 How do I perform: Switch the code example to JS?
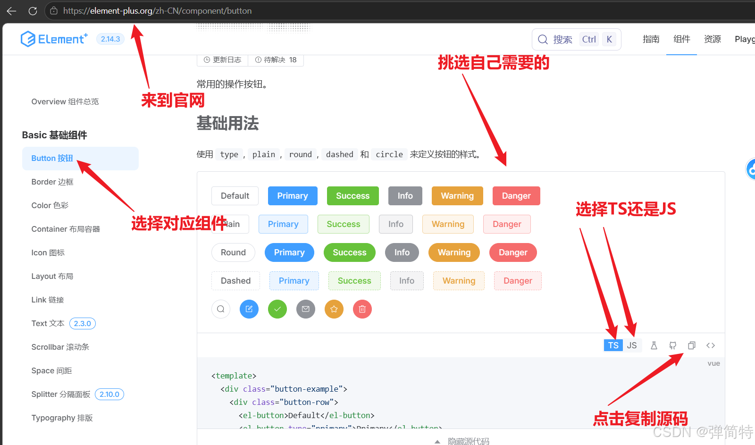point(632,345)
